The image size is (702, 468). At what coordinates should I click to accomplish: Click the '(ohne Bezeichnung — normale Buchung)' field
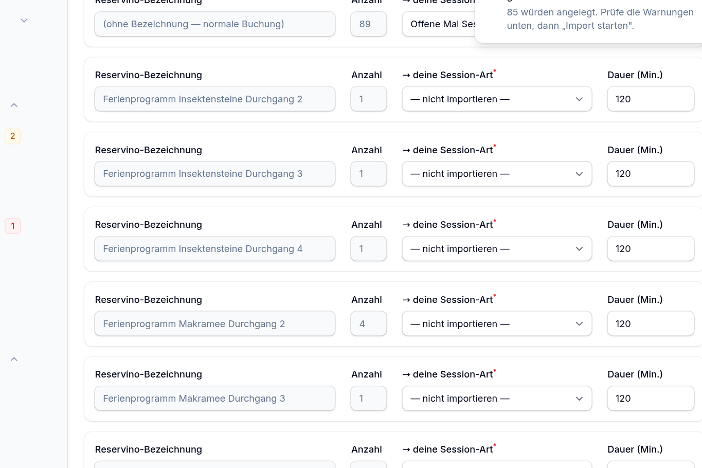point(215,24)
